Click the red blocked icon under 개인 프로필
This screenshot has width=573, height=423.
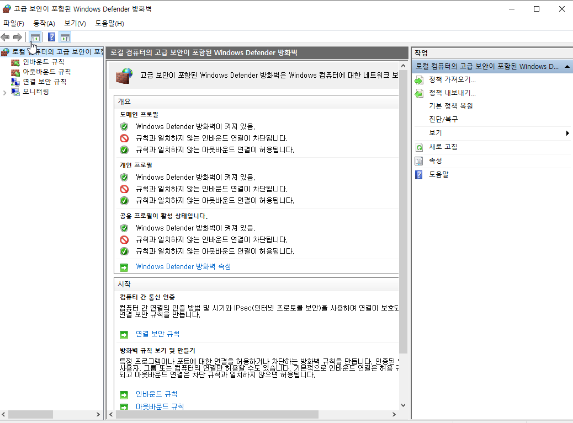click(x=124, y=189)
